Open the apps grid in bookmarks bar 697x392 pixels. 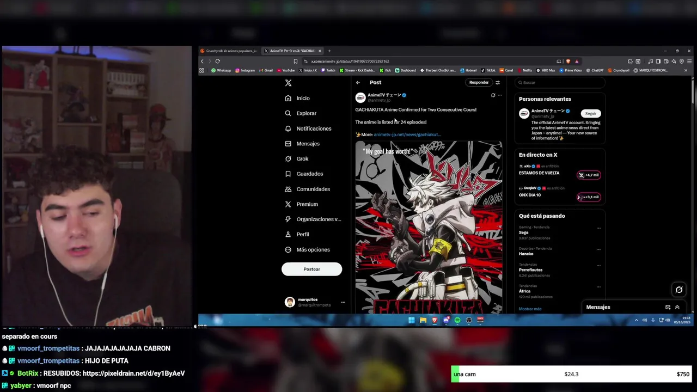coord(202,70)
